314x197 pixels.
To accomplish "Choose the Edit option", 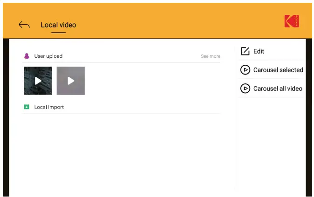I will (259, 51).
